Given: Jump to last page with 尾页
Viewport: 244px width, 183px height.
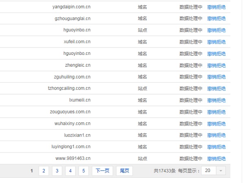Looking at the screenshot, I should click(x=124, y=171).
